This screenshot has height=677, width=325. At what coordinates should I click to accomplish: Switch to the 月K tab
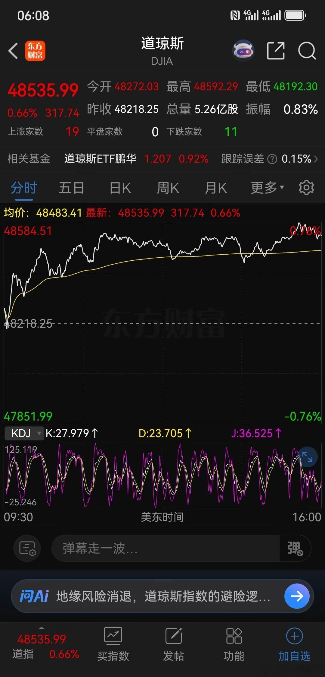(x=216, y=188)
